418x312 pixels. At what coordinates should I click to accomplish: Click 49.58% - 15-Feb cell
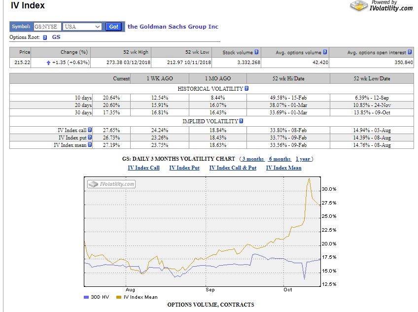click(288, 98)
